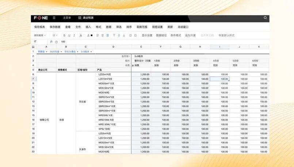
Task: Click the formula bar showing 100
Action: pos(164,42)
